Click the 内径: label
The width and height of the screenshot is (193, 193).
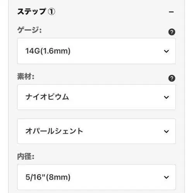(x=26, y=156)
